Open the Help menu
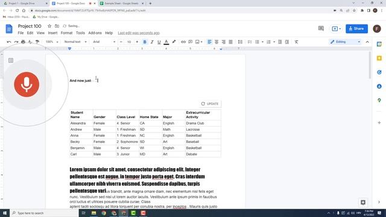Viewport: 386px width, 217px height. 109,33
